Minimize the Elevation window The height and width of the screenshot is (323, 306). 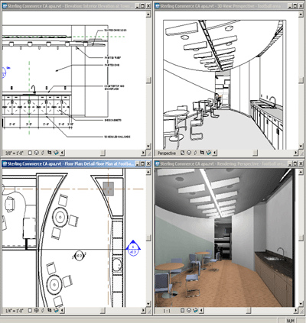(137, 6)
